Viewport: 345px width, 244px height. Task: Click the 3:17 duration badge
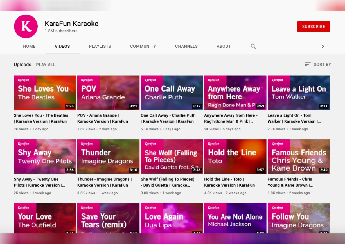pos(197,106)
